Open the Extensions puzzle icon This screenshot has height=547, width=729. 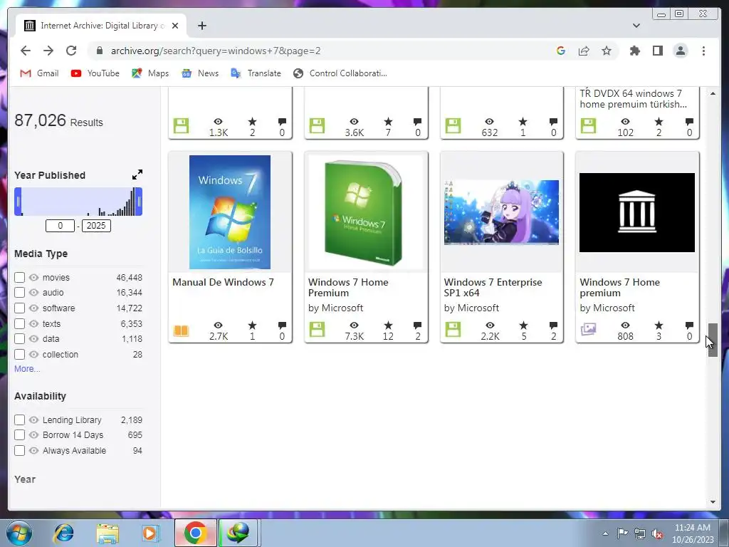point(634,51)
